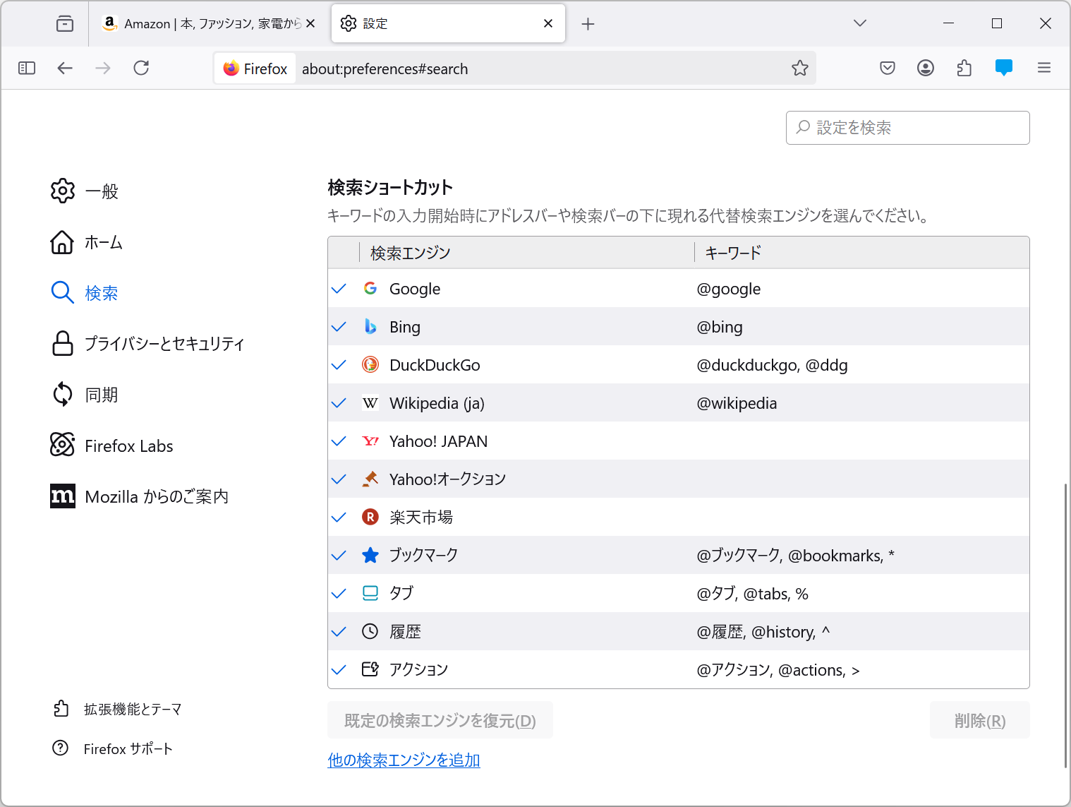
Task: Open the tab list dropdown chevron
Action: [859, 23]
